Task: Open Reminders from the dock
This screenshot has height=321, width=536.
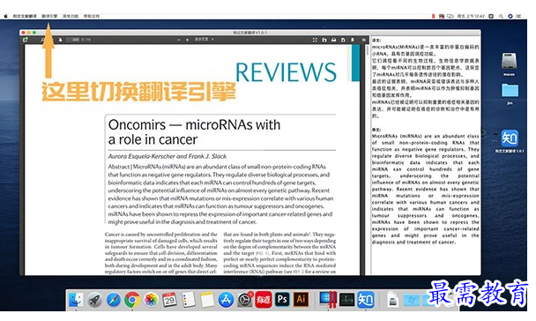Action: click(x=189, y=300)
